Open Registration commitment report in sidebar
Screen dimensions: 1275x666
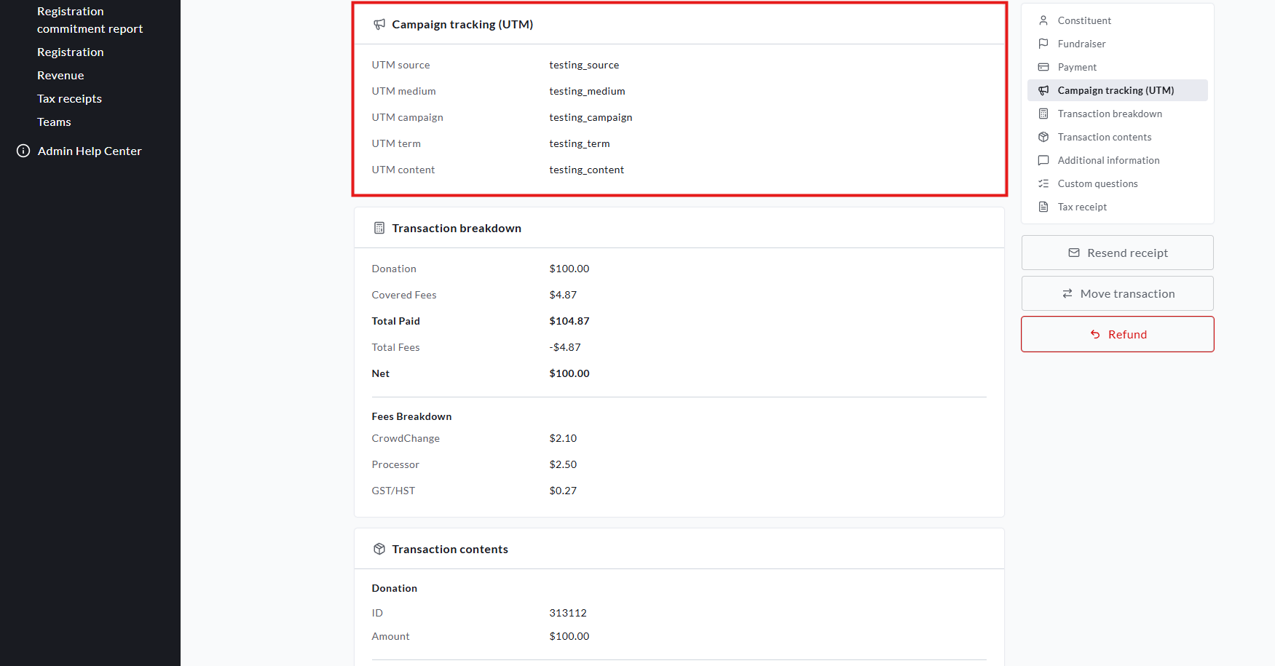(x=90, y=20)
